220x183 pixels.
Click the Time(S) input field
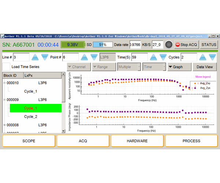tap(139, 57)
